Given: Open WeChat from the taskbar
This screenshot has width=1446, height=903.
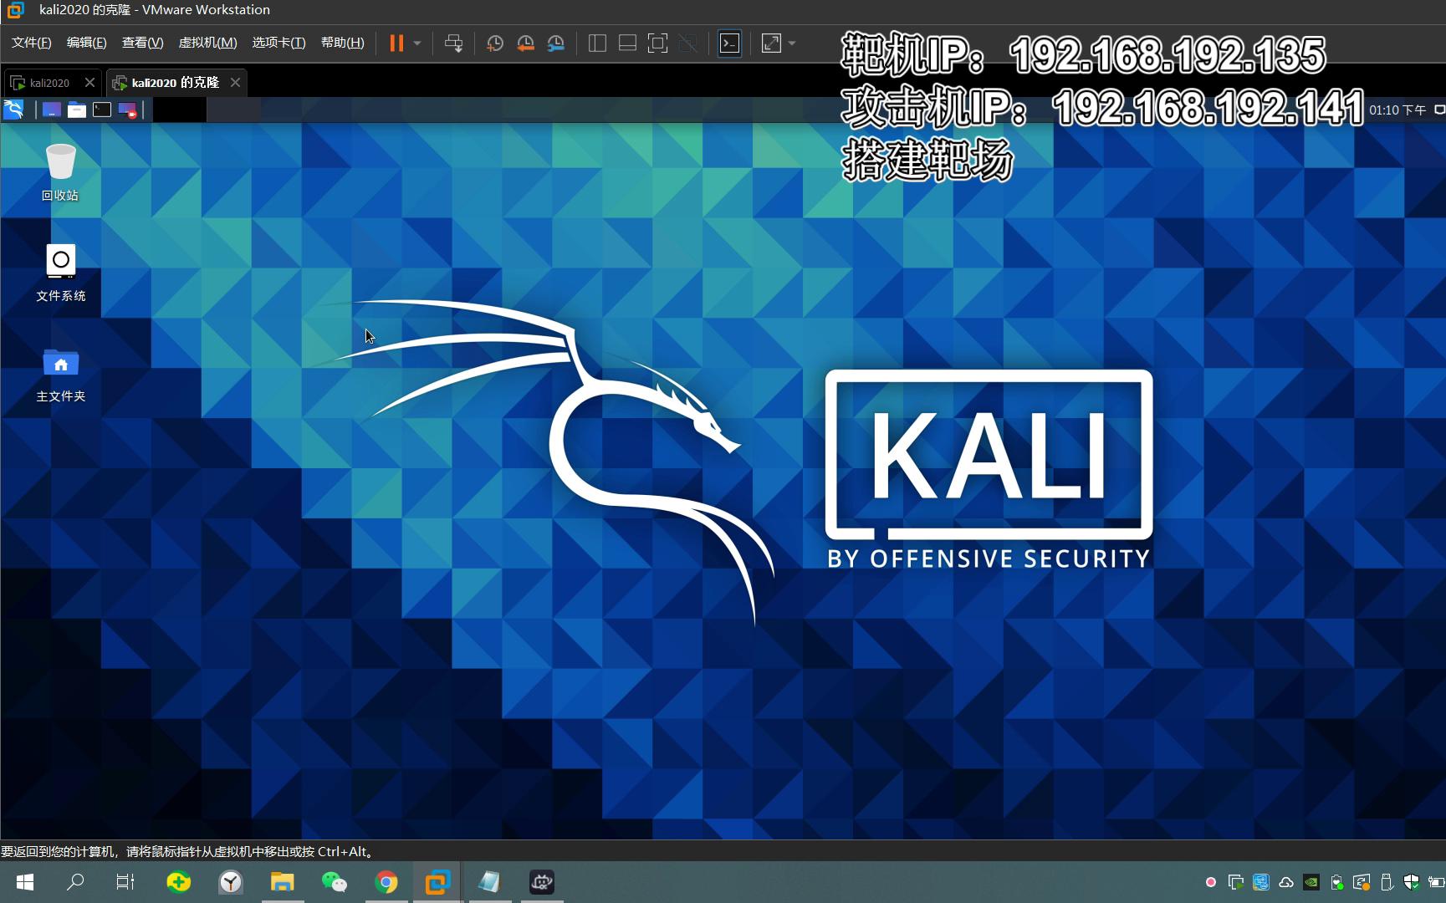Looking at the screenshot, I should [x=335, y=882].
